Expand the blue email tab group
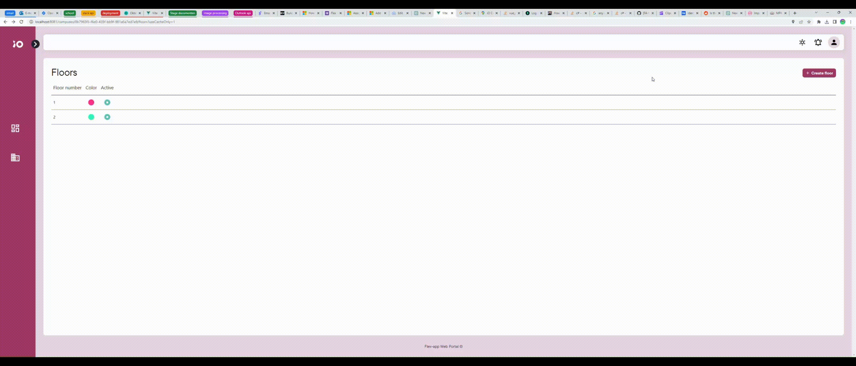Viewport: 856px width, 366px height. (x=10, y=13)
